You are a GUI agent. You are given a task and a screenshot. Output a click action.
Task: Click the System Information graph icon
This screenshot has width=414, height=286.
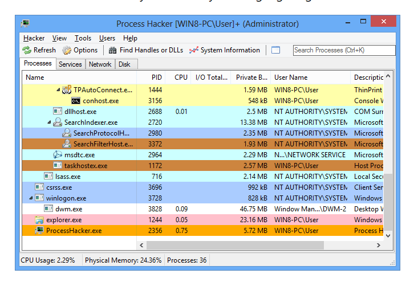(193, 50)
